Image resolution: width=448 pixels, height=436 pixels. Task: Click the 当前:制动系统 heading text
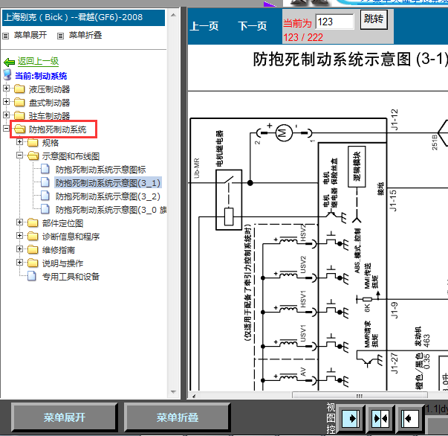tap(41, 76)
